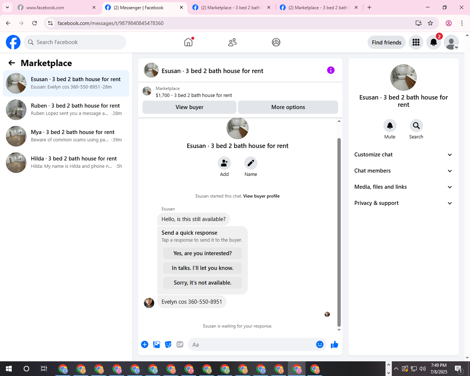The width and height of the screenshot is (470, 376).
Task: Click the chat message scrollbar
Action: point(339,232)
